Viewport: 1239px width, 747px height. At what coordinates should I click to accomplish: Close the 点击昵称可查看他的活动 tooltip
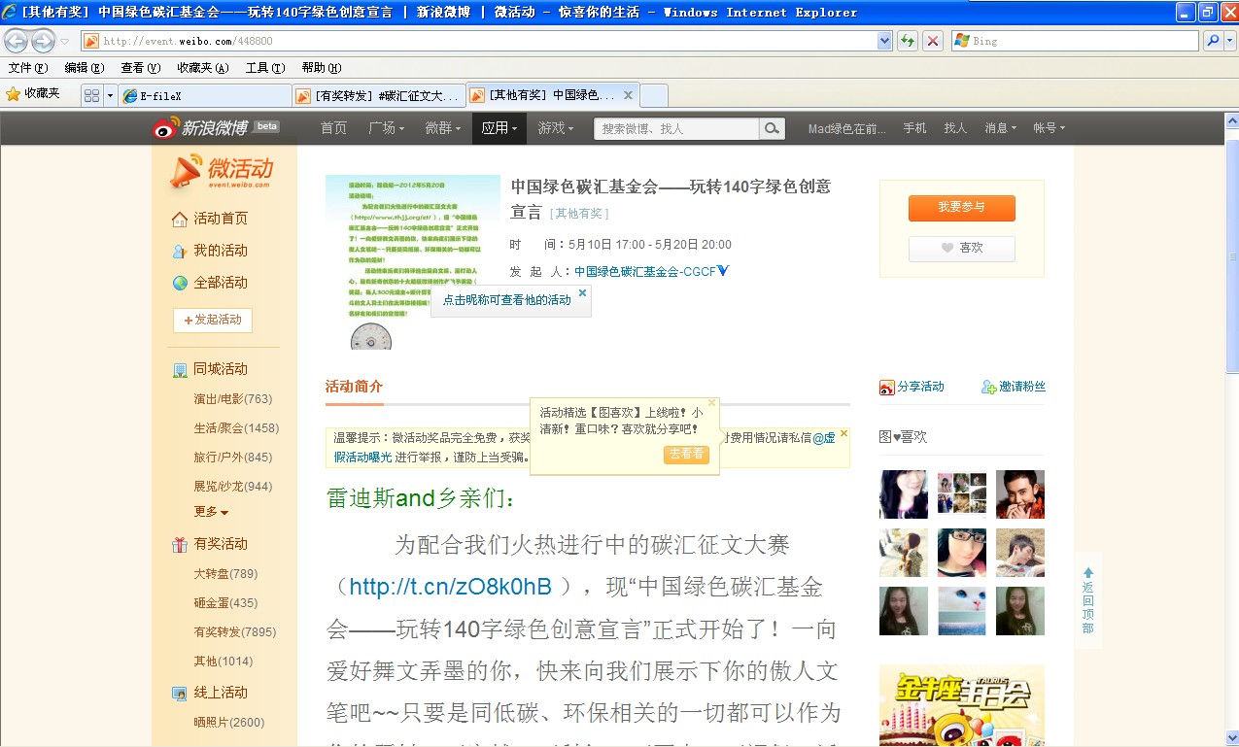tap(582, 292)
